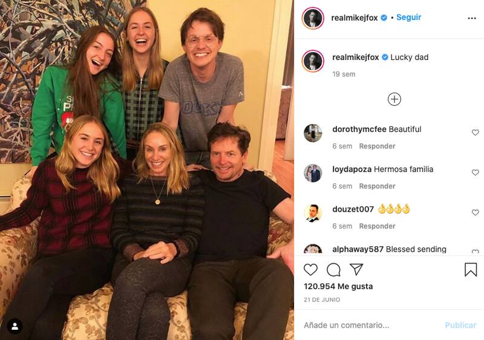484x340 pixels.
Task: Open realmikejfox profile from header username
Action: [354, 18]
